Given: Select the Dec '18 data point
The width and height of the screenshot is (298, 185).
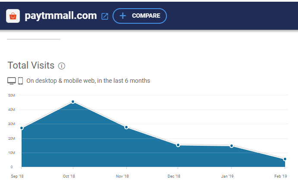Looking at the screenshot, I should pos(178,145).
